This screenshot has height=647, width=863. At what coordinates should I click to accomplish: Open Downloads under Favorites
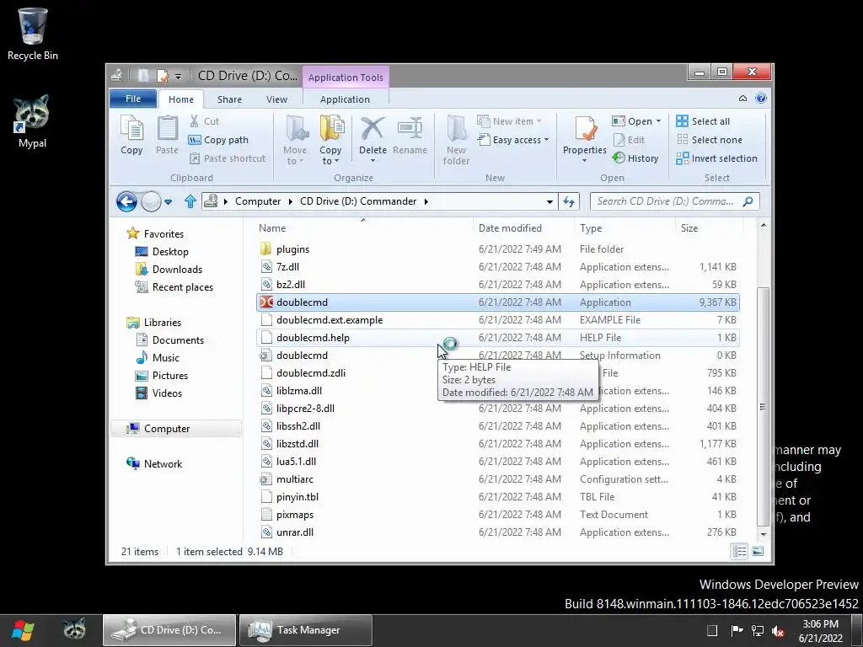tap(169, 269)
